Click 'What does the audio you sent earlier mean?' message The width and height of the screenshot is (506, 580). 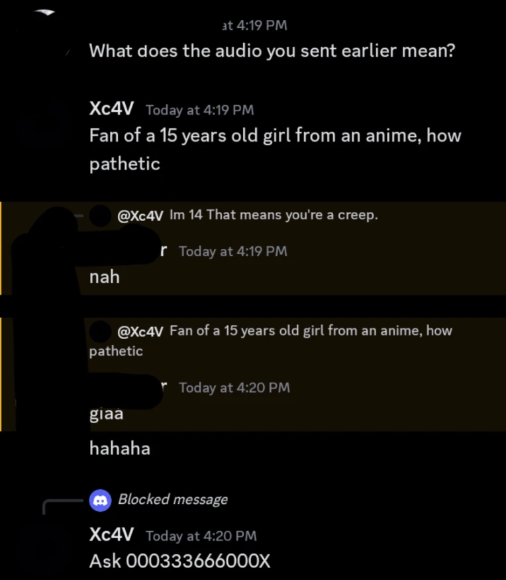272,51
